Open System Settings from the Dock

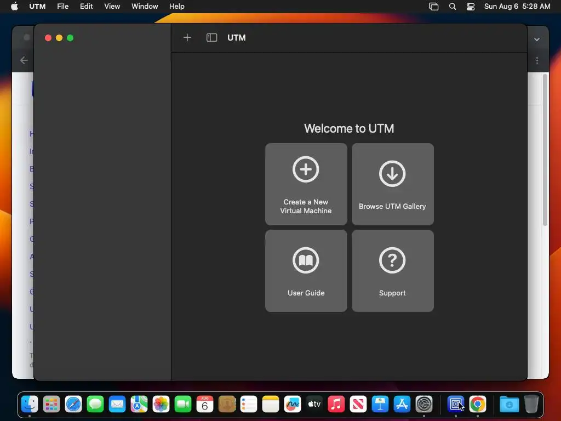[x=424, y=404]
